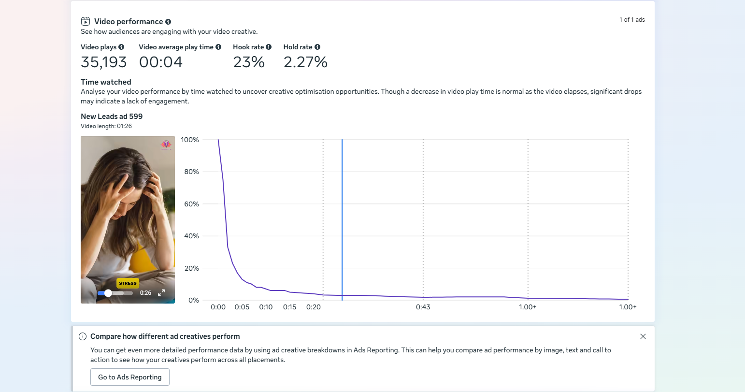The height and width of the screenshot is (392, 745).
Task: Open Go to Ads Reporting
Action: [130, 377]
